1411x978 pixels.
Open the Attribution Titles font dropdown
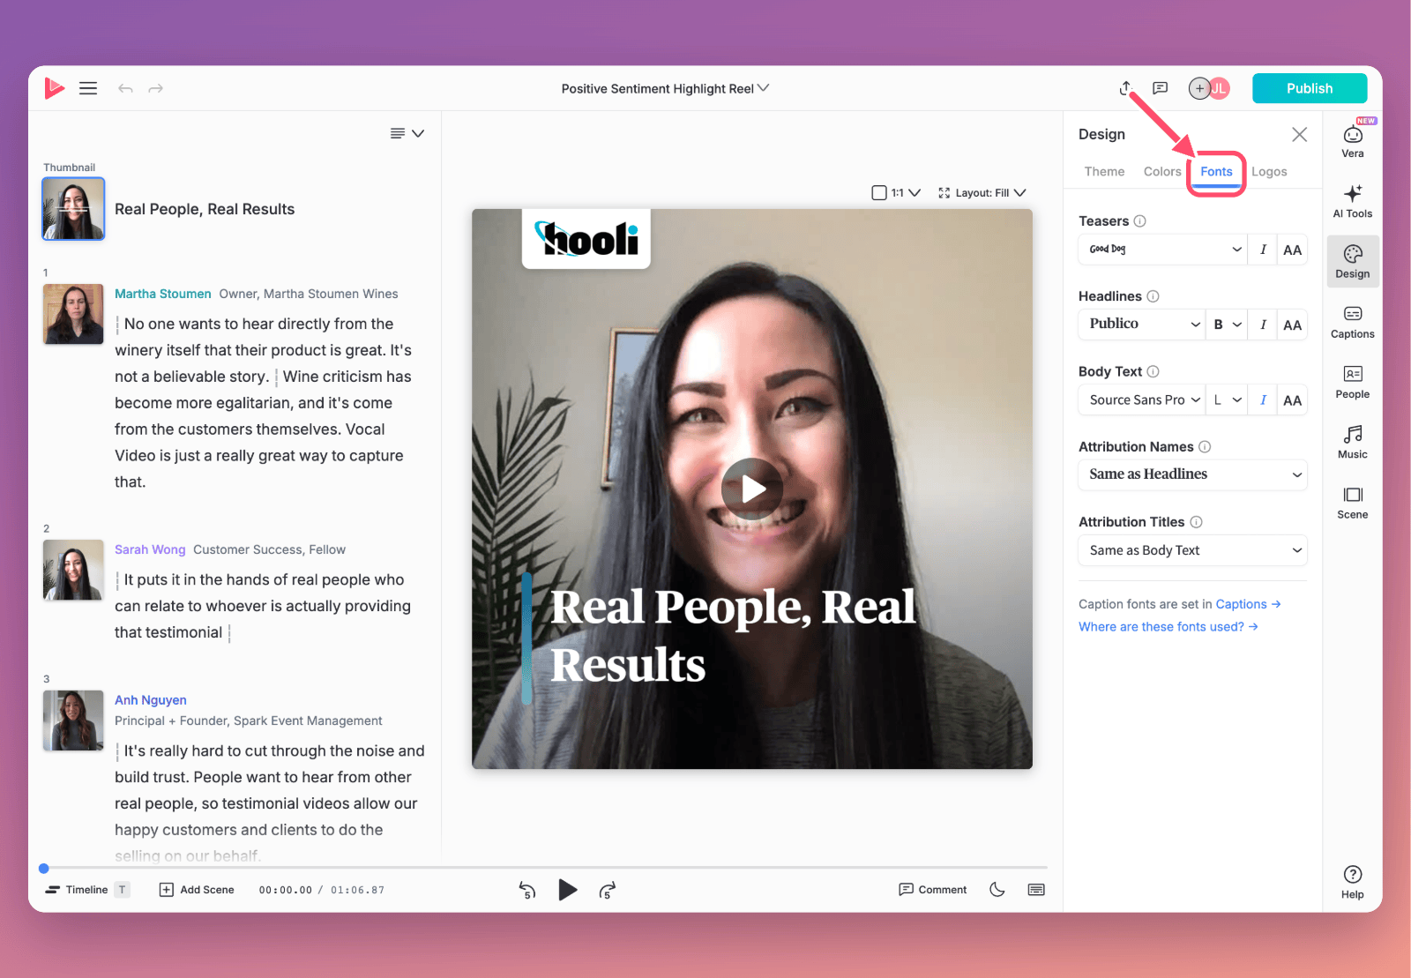1192,550
